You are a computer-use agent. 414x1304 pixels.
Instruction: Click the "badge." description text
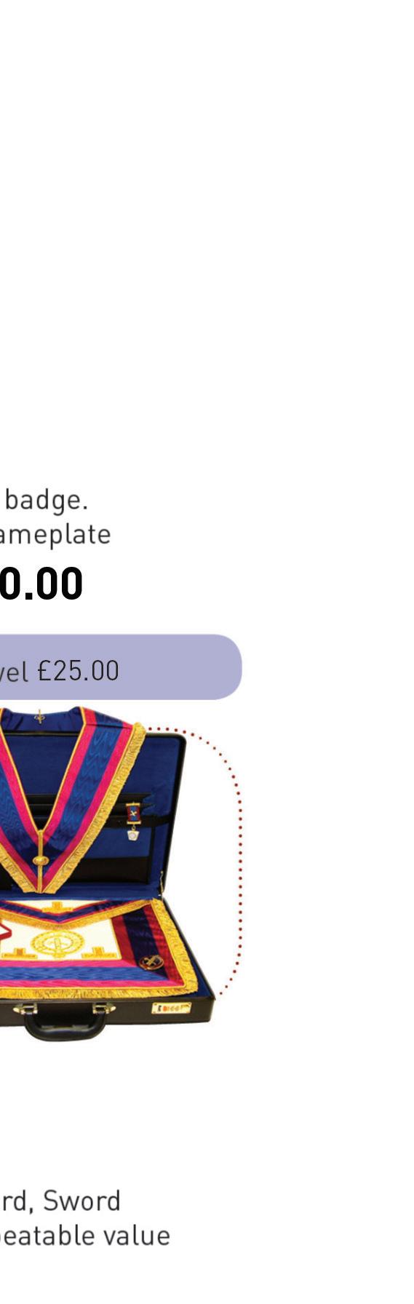(47, 501)
